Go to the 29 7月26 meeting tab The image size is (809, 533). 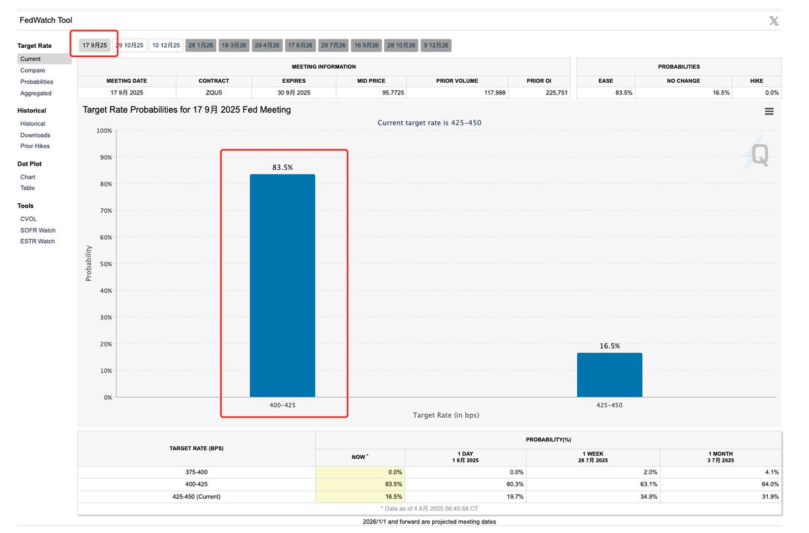[x=334, y=45]
